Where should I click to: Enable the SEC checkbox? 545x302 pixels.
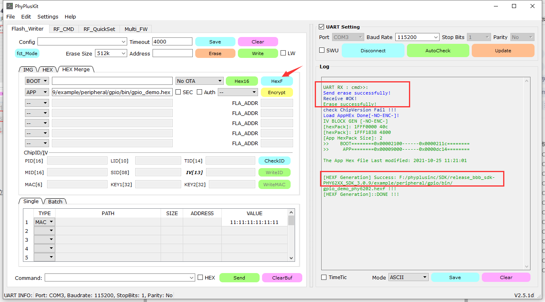pos(178,92)
